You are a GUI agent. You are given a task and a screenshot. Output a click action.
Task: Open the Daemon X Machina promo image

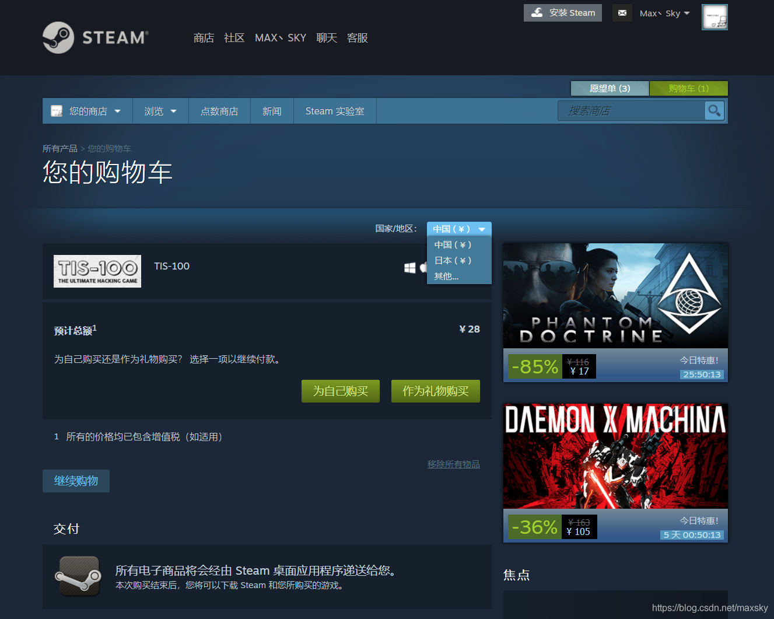point(615,456)
